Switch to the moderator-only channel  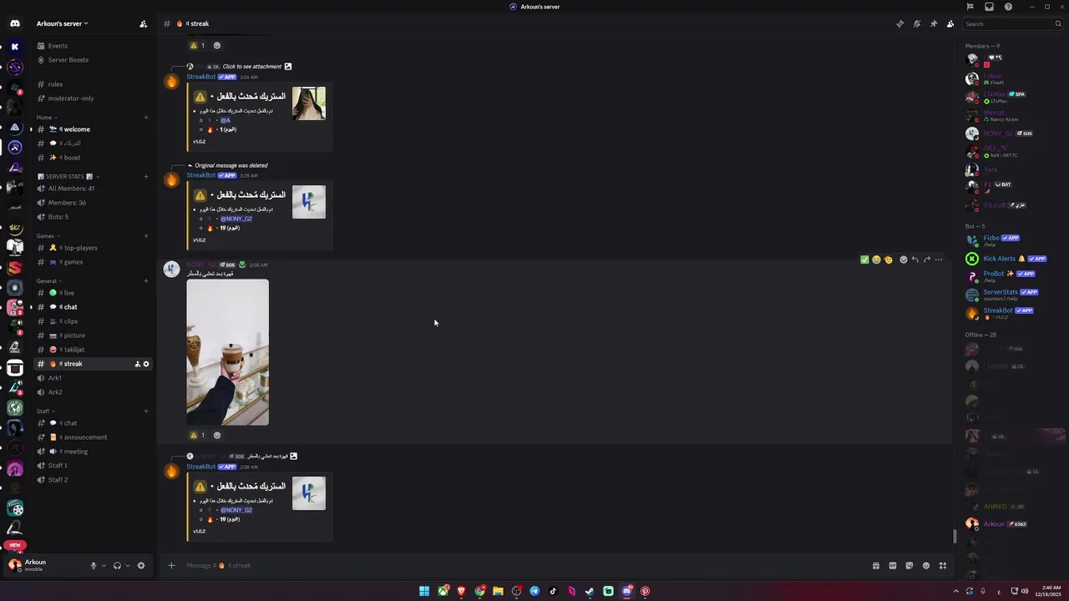click(92, 98)
